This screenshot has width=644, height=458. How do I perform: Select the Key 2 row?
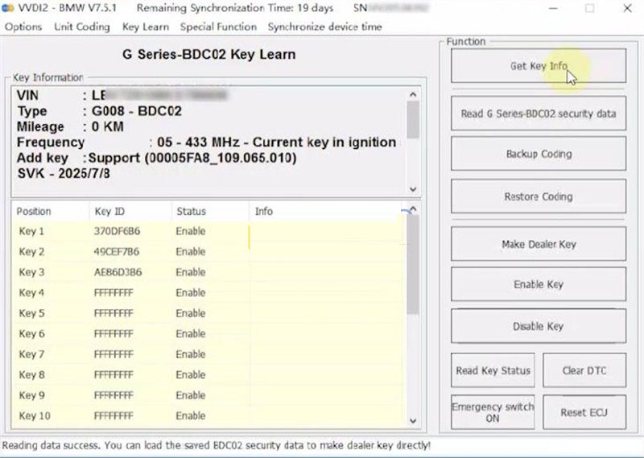coord(208,252)
